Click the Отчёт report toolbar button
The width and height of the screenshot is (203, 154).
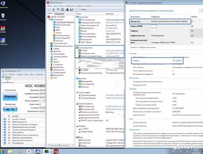(x=82, y=9)
